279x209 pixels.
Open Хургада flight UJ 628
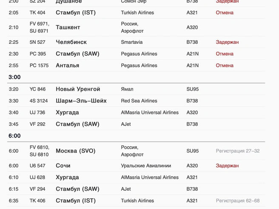136,178
